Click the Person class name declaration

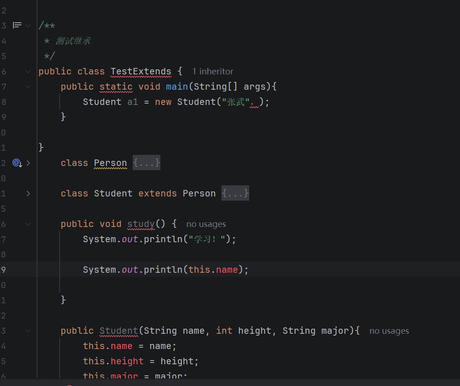point(110,163)
